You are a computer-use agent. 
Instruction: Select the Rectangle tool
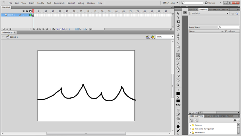[x=178, y=47]
